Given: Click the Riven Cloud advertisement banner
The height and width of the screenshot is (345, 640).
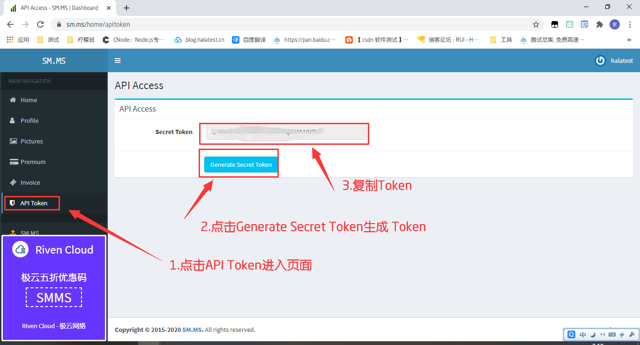Looking at the screenshot, I should 54,288.
